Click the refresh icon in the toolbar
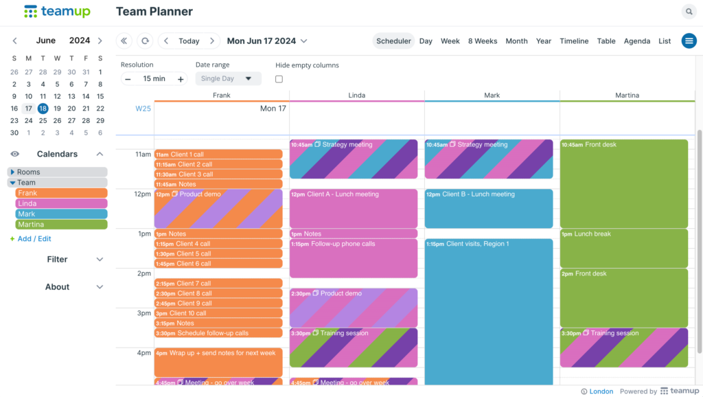Viewport: 703px width, 397px height. pos(145,41)
